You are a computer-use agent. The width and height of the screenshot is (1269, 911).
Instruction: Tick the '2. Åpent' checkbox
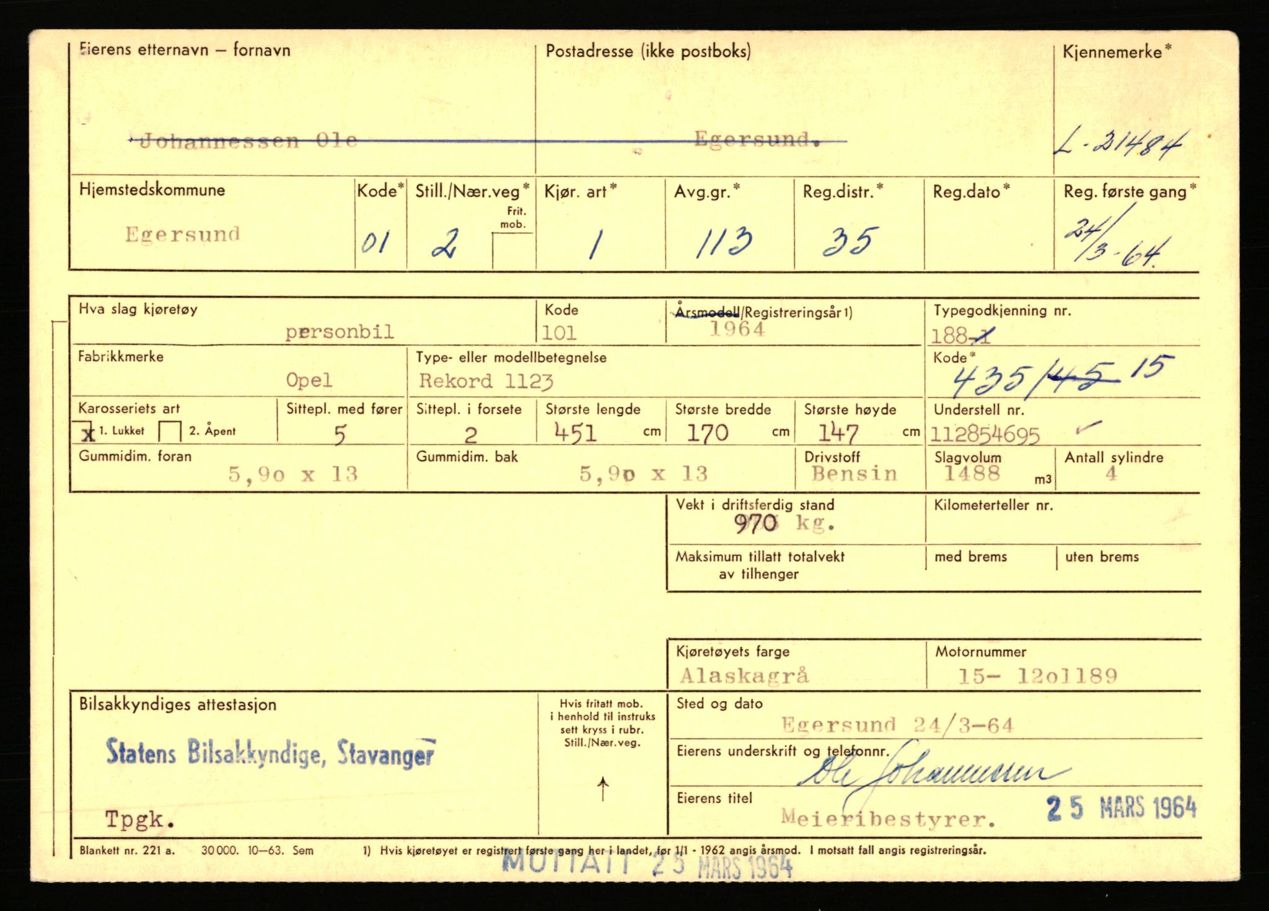(170, 432)
